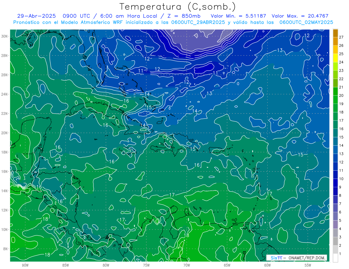Click the '0900 UTC' time label
Image resolution: width=349 pixels, height=269 pixels.
[77, 16]
